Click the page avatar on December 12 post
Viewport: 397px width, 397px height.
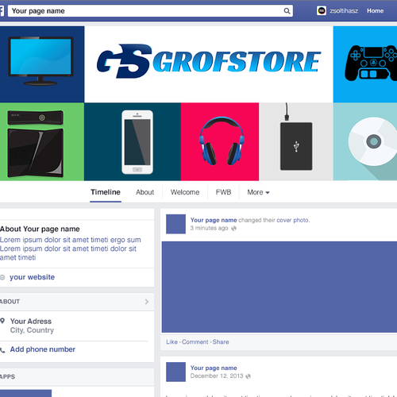[175, 372]
